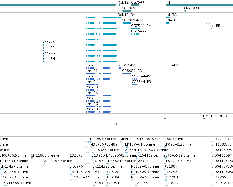
Task: Select the igl-RB transcript label
Action: (215, 26)
